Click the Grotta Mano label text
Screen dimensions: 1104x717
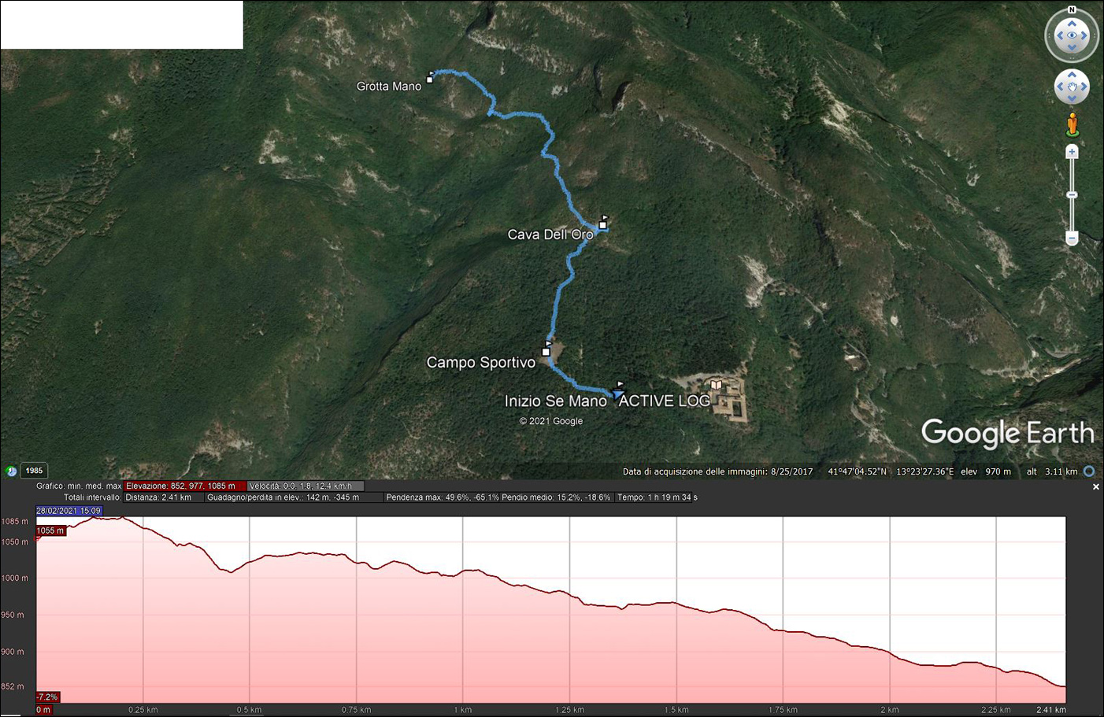(389, 87)
